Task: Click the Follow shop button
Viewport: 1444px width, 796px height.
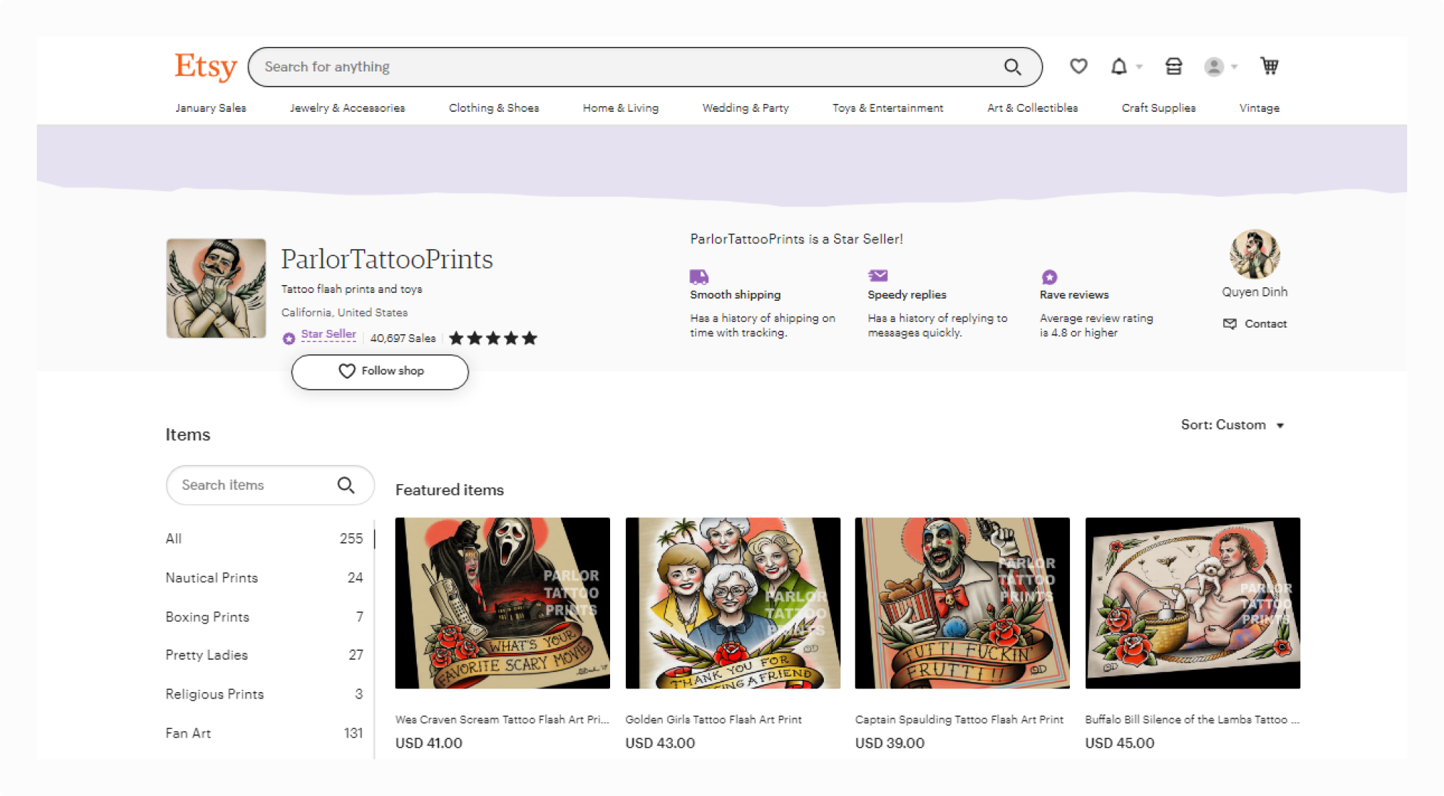Action: pyautogui.click(x=380, y=372)
